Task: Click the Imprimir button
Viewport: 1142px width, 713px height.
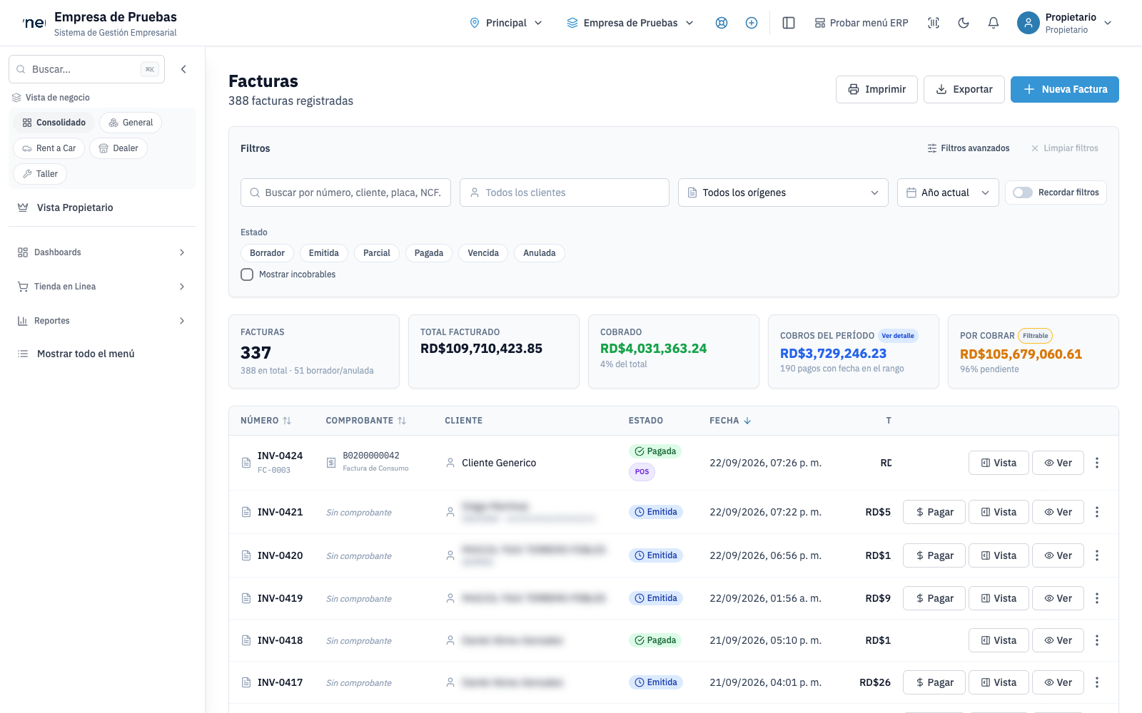Action: 876,89
